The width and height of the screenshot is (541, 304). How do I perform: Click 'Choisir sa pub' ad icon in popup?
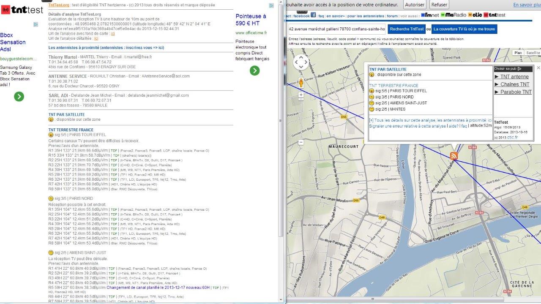(519, 69)
